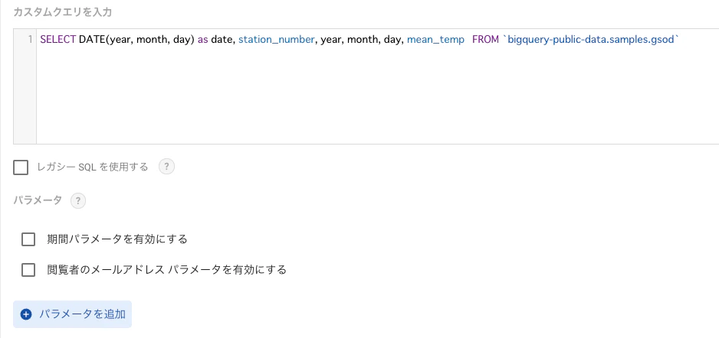Click the station_number column in the query
The width and height of the screenshot is (719, 338).
[x=277, y=40]
